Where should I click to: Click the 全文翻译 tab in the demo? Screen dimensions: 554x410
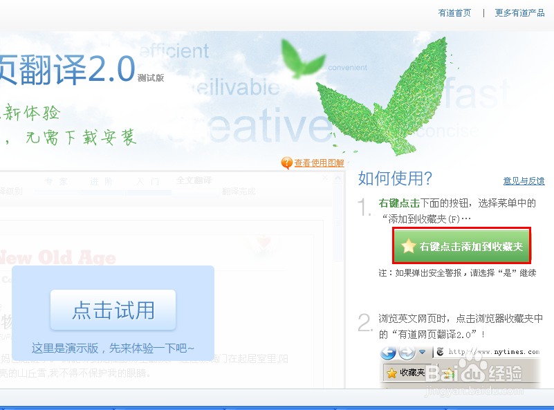pos(194,180)
